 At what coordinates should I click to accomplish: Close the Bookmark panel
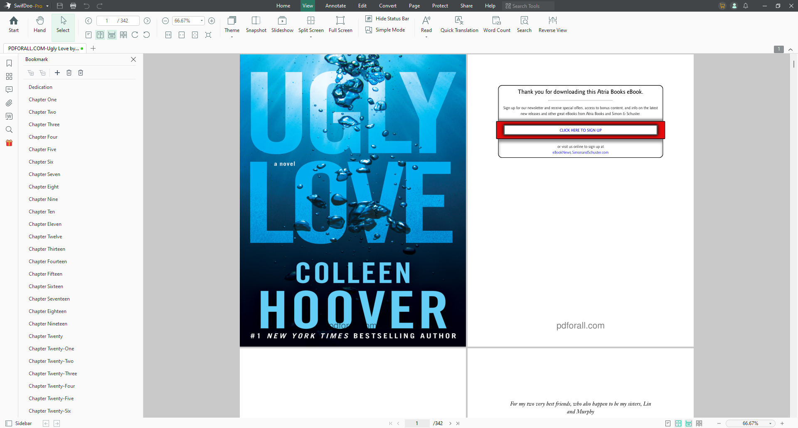click(133, 59)
